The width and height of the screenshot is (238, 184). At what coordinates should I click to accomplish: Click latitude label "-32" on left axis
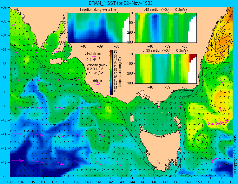tap(3, 7)
